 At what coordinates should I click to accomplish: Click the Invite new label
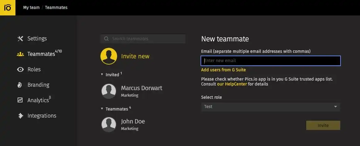tap(135, 56)
